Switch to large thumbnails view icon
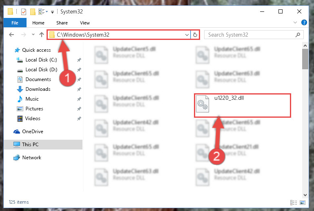 (x=303, y=202)
